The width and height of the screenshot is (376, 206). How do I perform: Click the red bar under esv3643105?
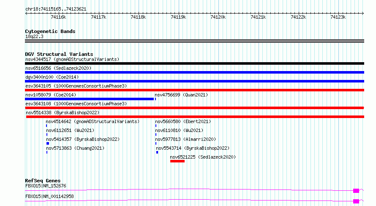pyautogui.click(x=194, y=90)
